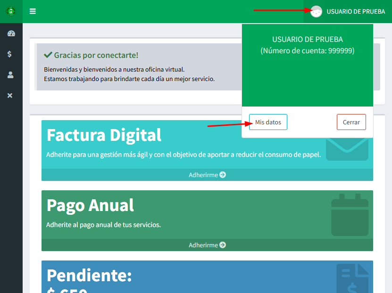Viewport: 392px width, 293px height.
Task: Click 'Número de cuenta: 999999' text
Action: pyautogui.click(x=308, y=51)
